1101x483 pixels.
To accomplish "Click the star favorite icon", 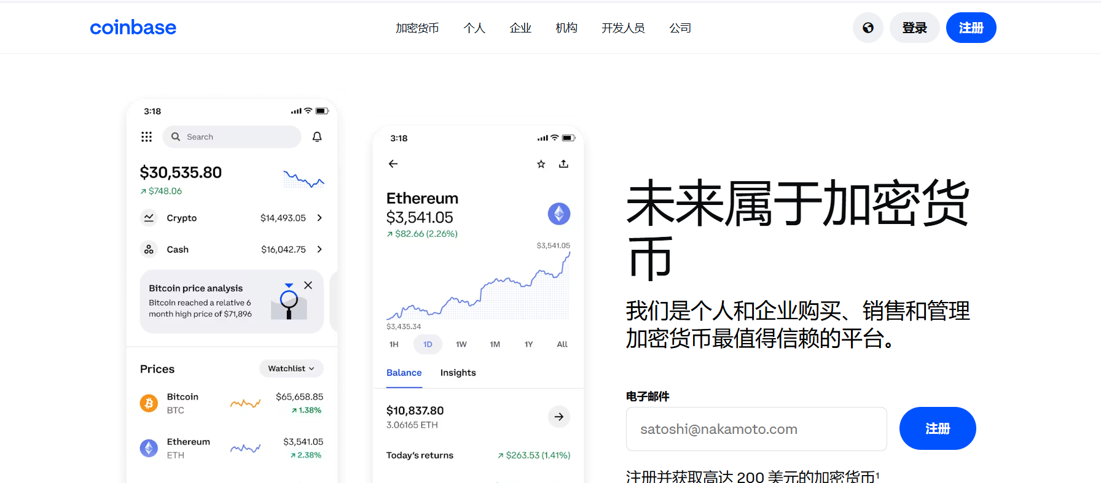I will click(x=541, y=164).
